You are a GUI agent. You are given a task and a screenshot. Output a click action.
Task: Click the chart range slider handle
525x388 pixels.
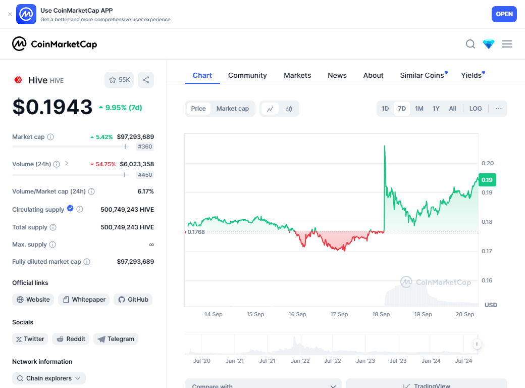pos(477,345)
